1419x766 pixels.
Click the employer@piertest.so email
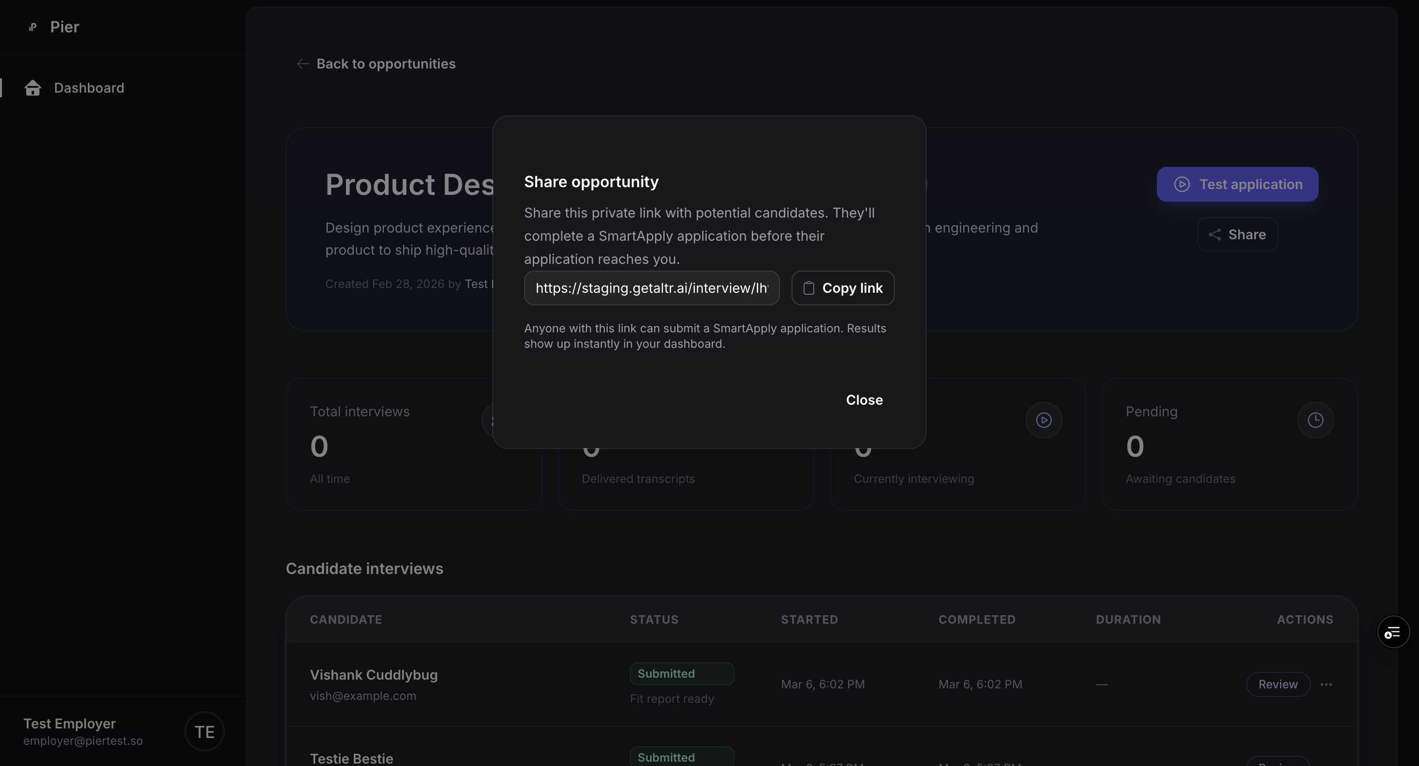pyautogui.click(x=83, y=741)
